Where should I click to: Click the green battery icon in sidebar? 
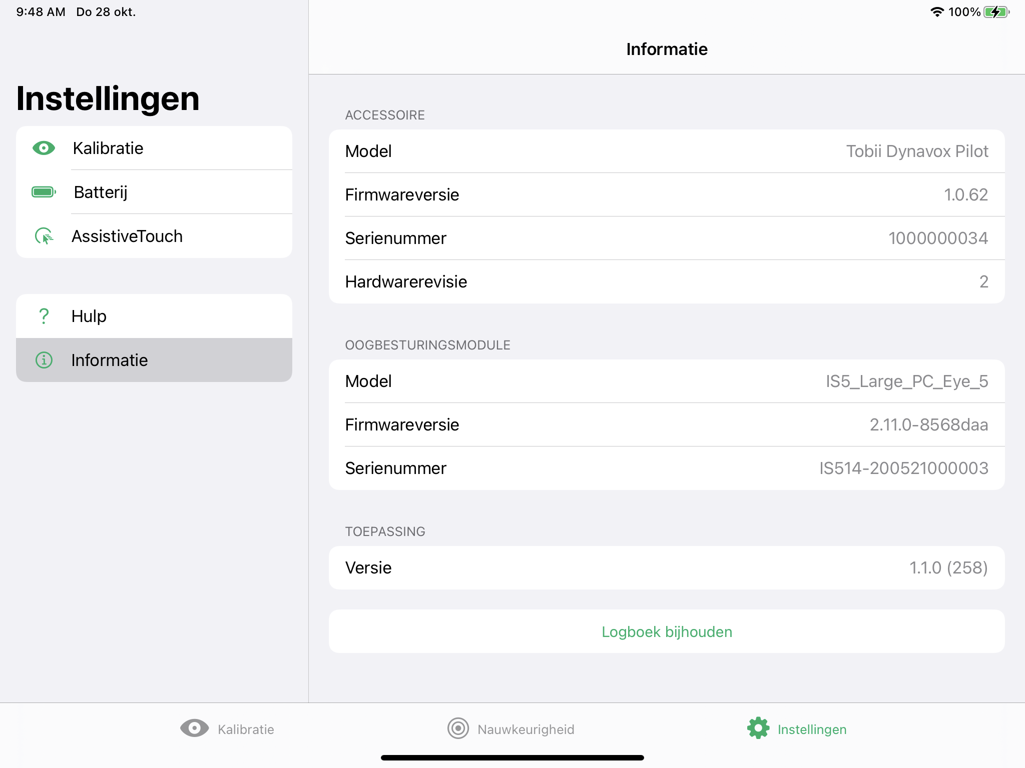click(x=44, y=192)
